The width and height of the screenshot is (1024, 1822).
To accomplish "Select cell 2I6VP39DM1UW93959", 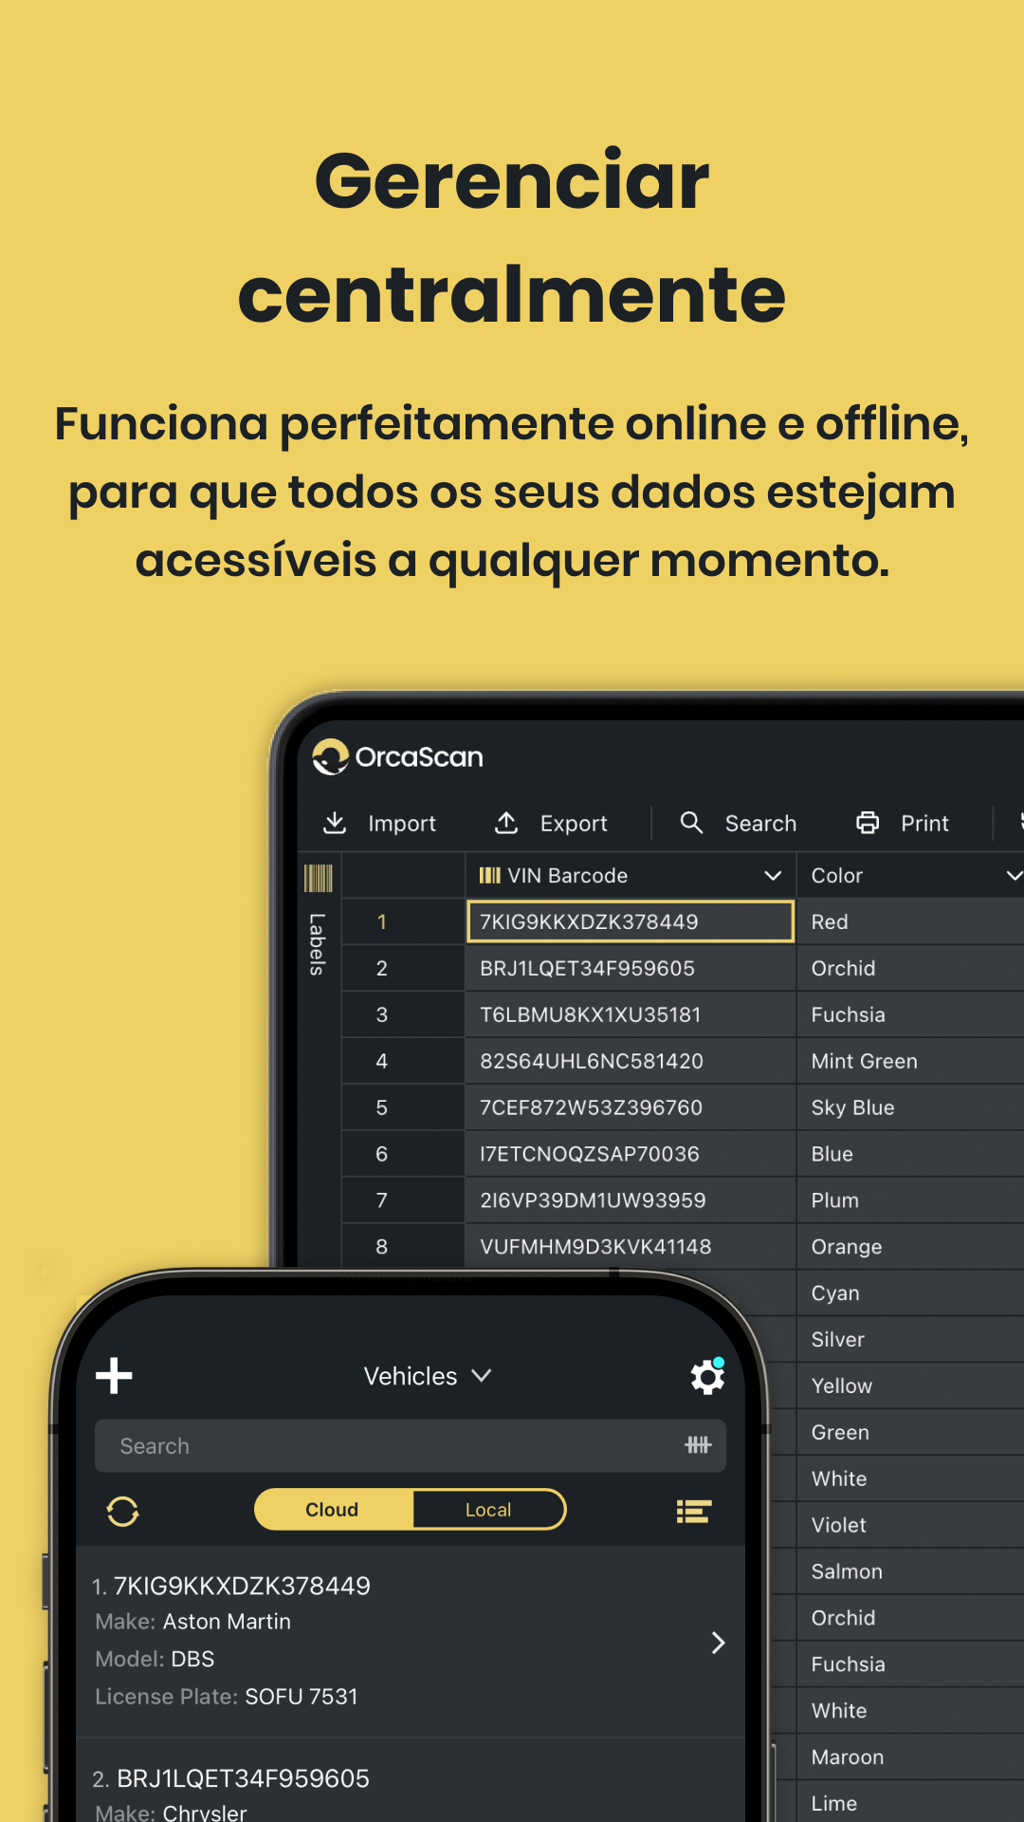I will [x=631, y=1200].
